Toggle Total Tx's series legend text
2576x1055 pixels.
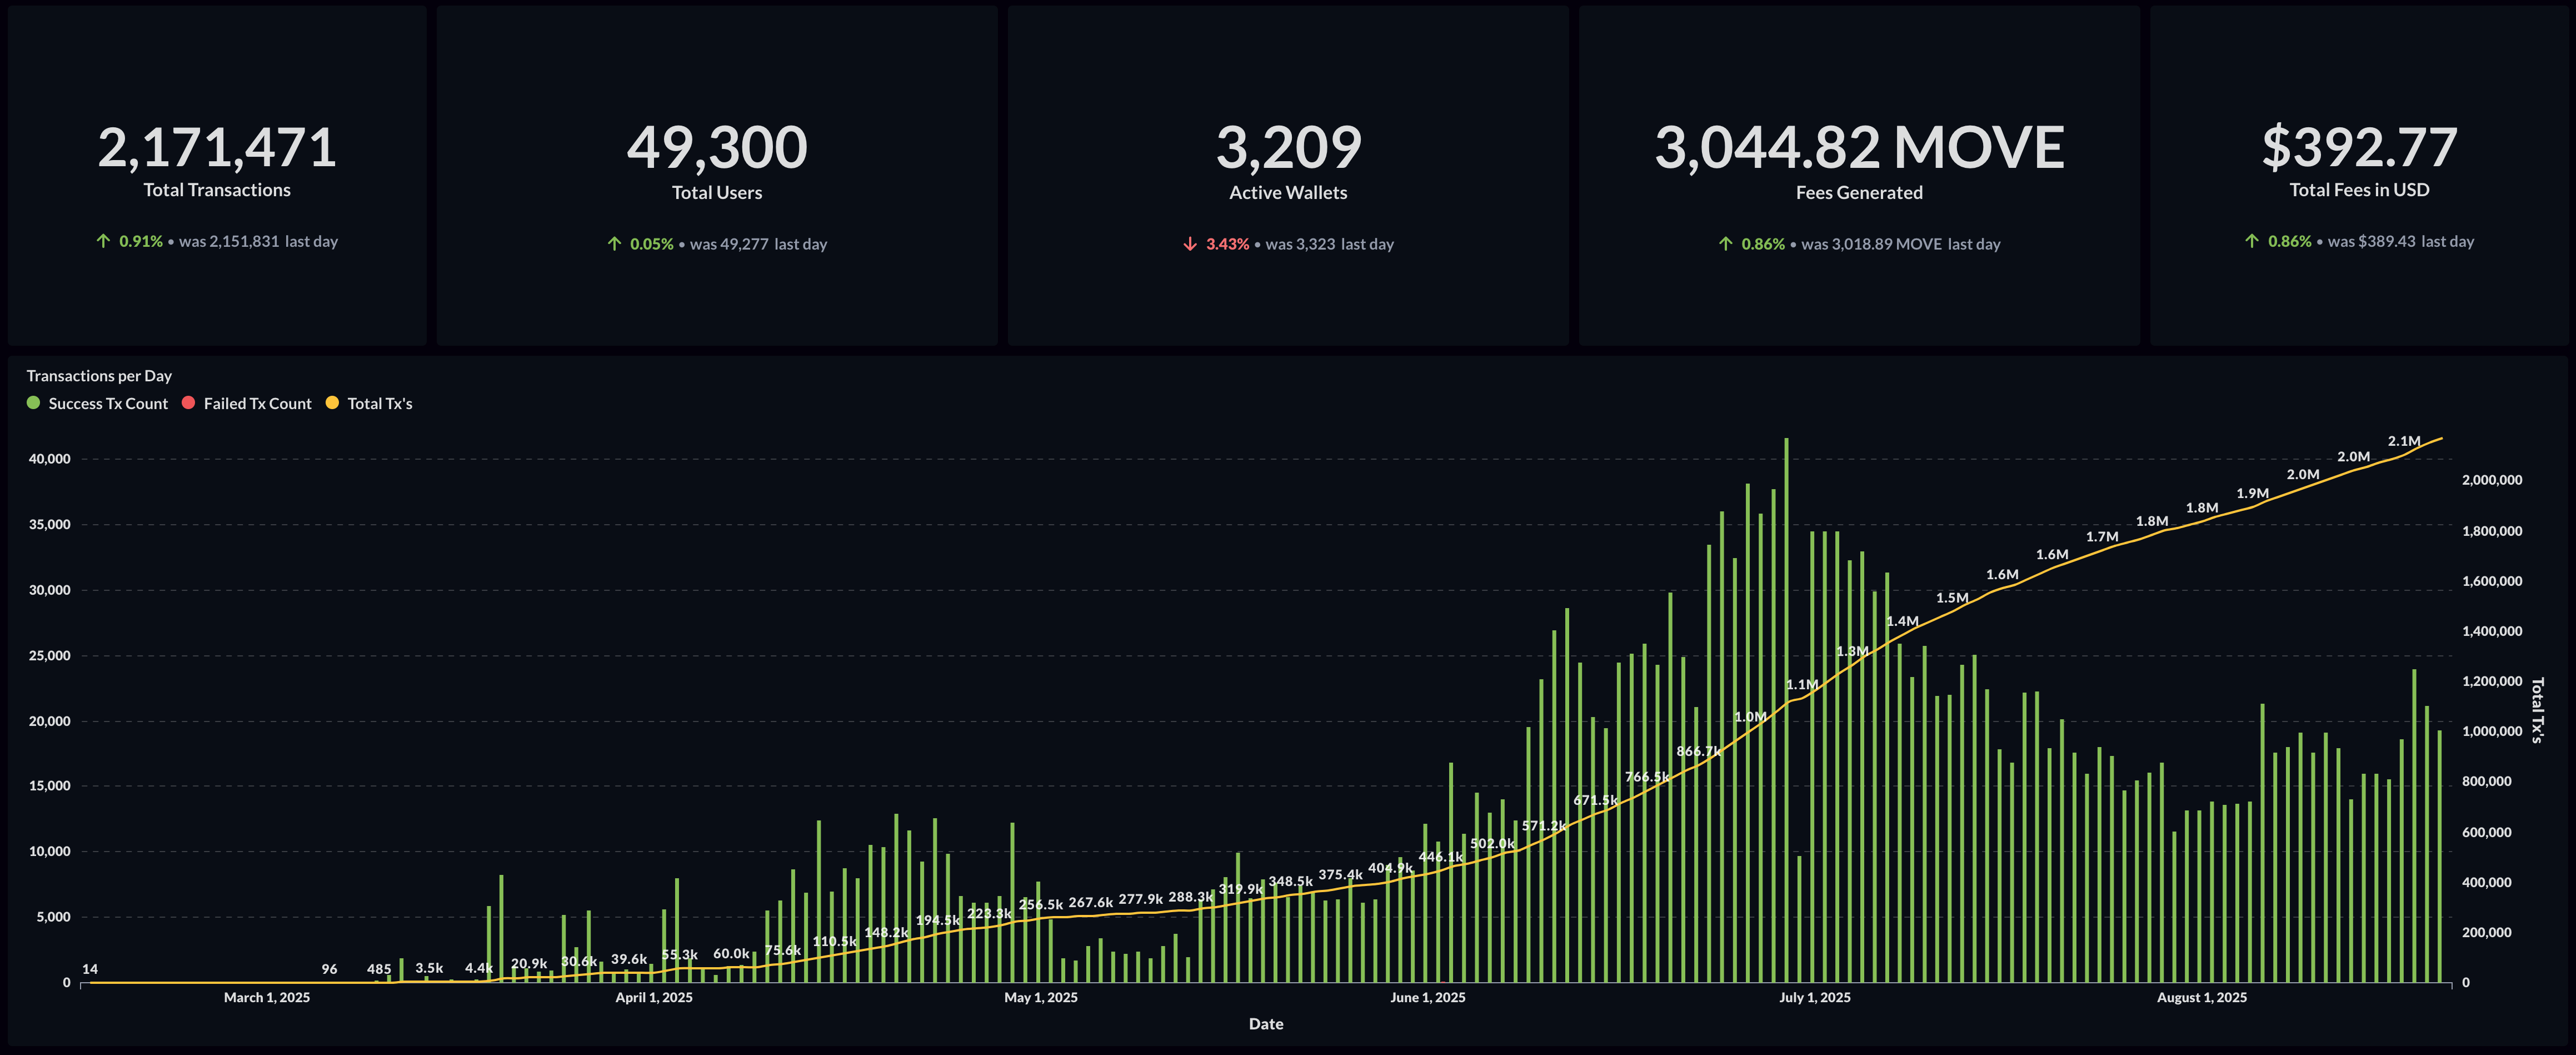[x=379, y=403]
